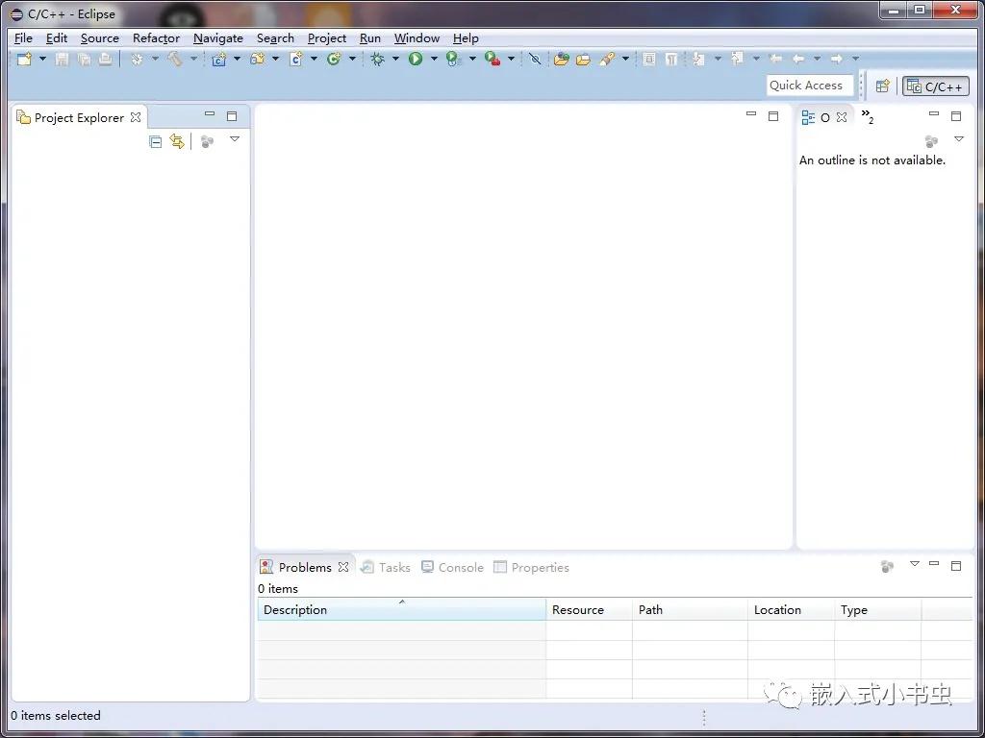Open the Next Annotation dropdown arrow
The height and width of the screenshot is (738, 985).
[x=718, y=59]
